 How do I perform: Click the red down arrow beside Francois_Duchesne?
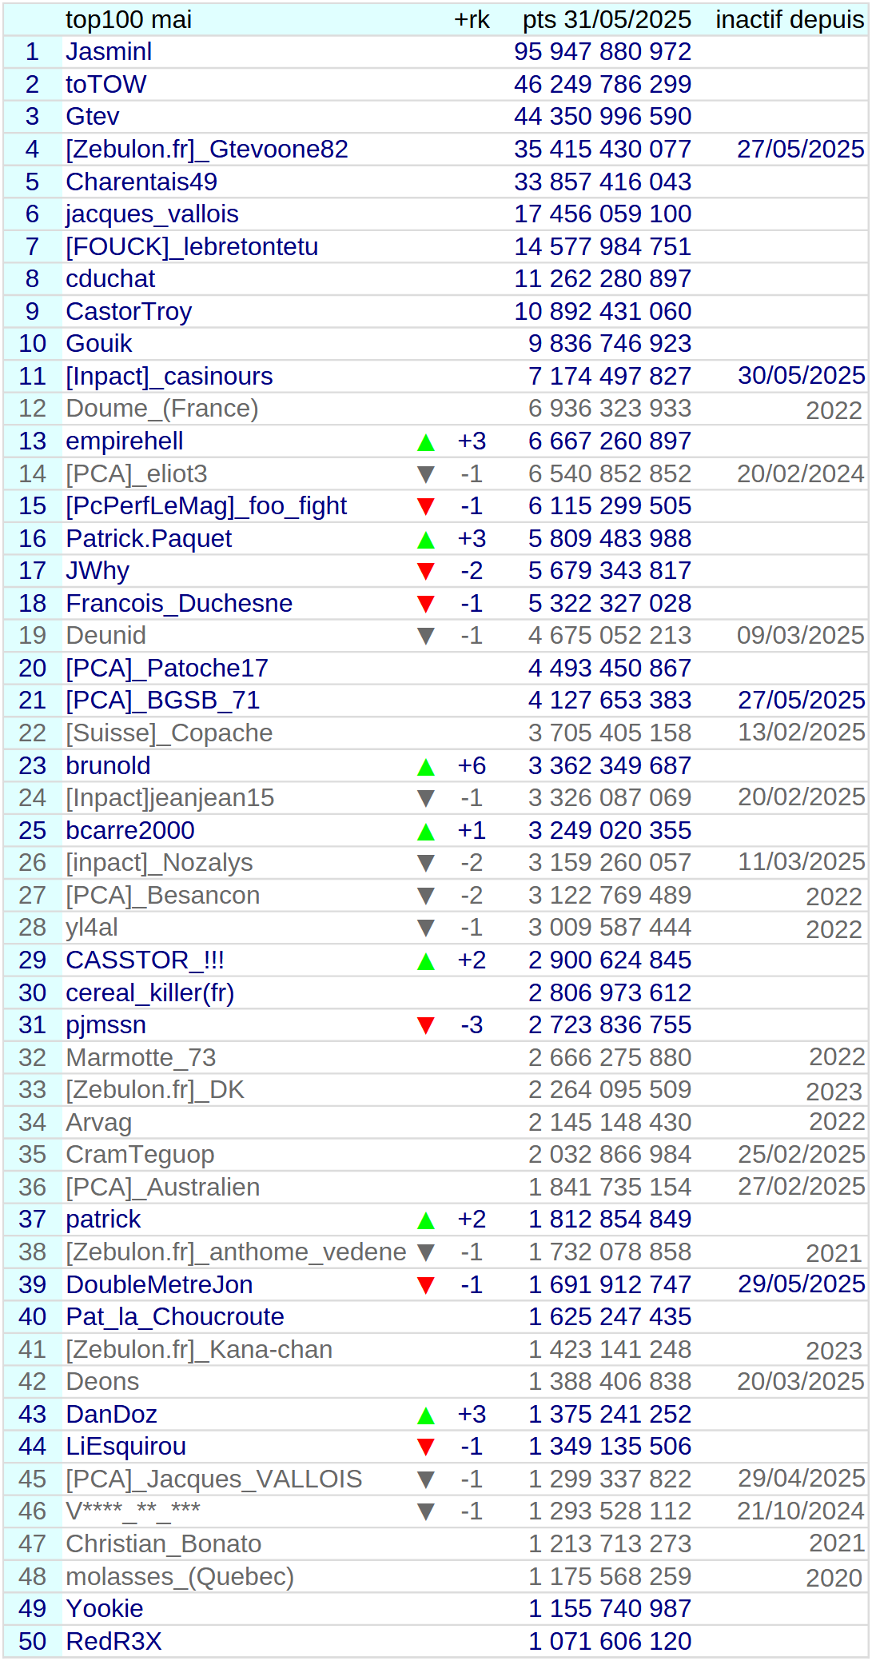click(x=426, y=605)
